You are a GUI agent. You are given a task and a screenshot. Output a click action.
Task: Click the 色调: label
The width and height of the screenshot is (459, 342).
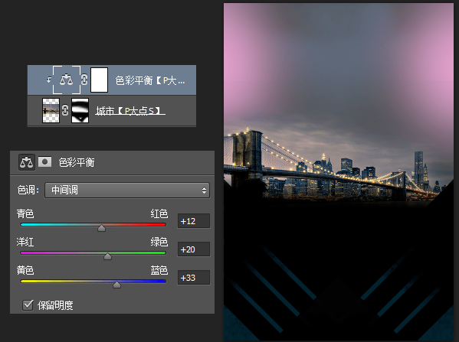click(28, 191)
